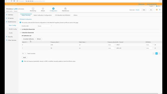The height and width of the screenshot is (94, 167).
Task: Click the admin user icon
Action: click(157, 6)
